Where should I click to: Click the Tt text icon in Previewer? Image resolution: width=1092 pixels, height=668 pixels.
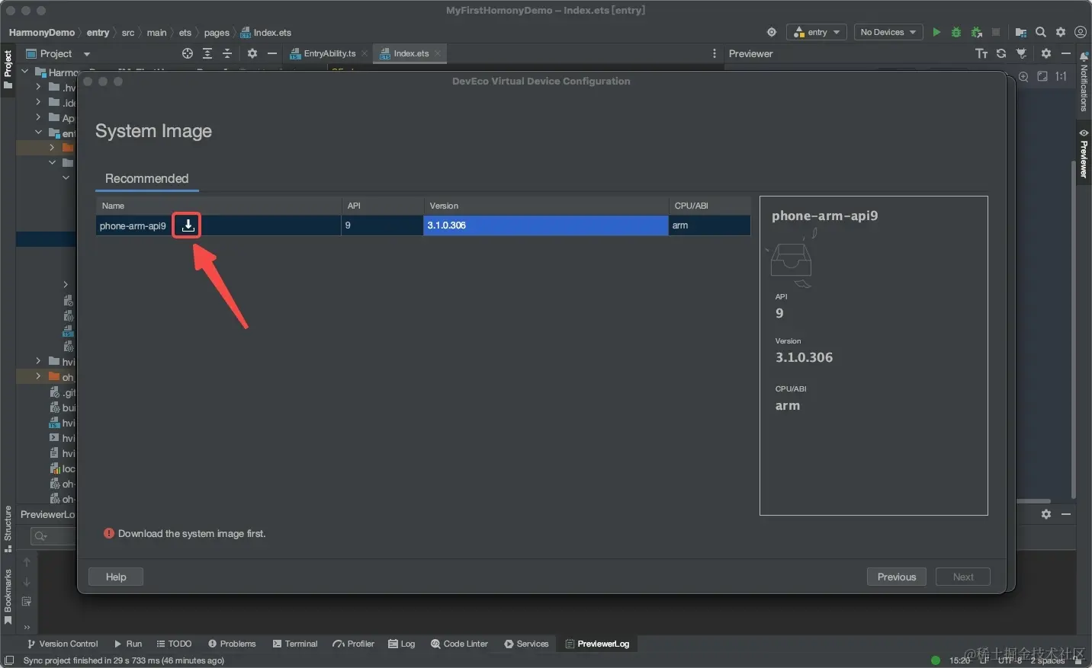click(981, 53)
